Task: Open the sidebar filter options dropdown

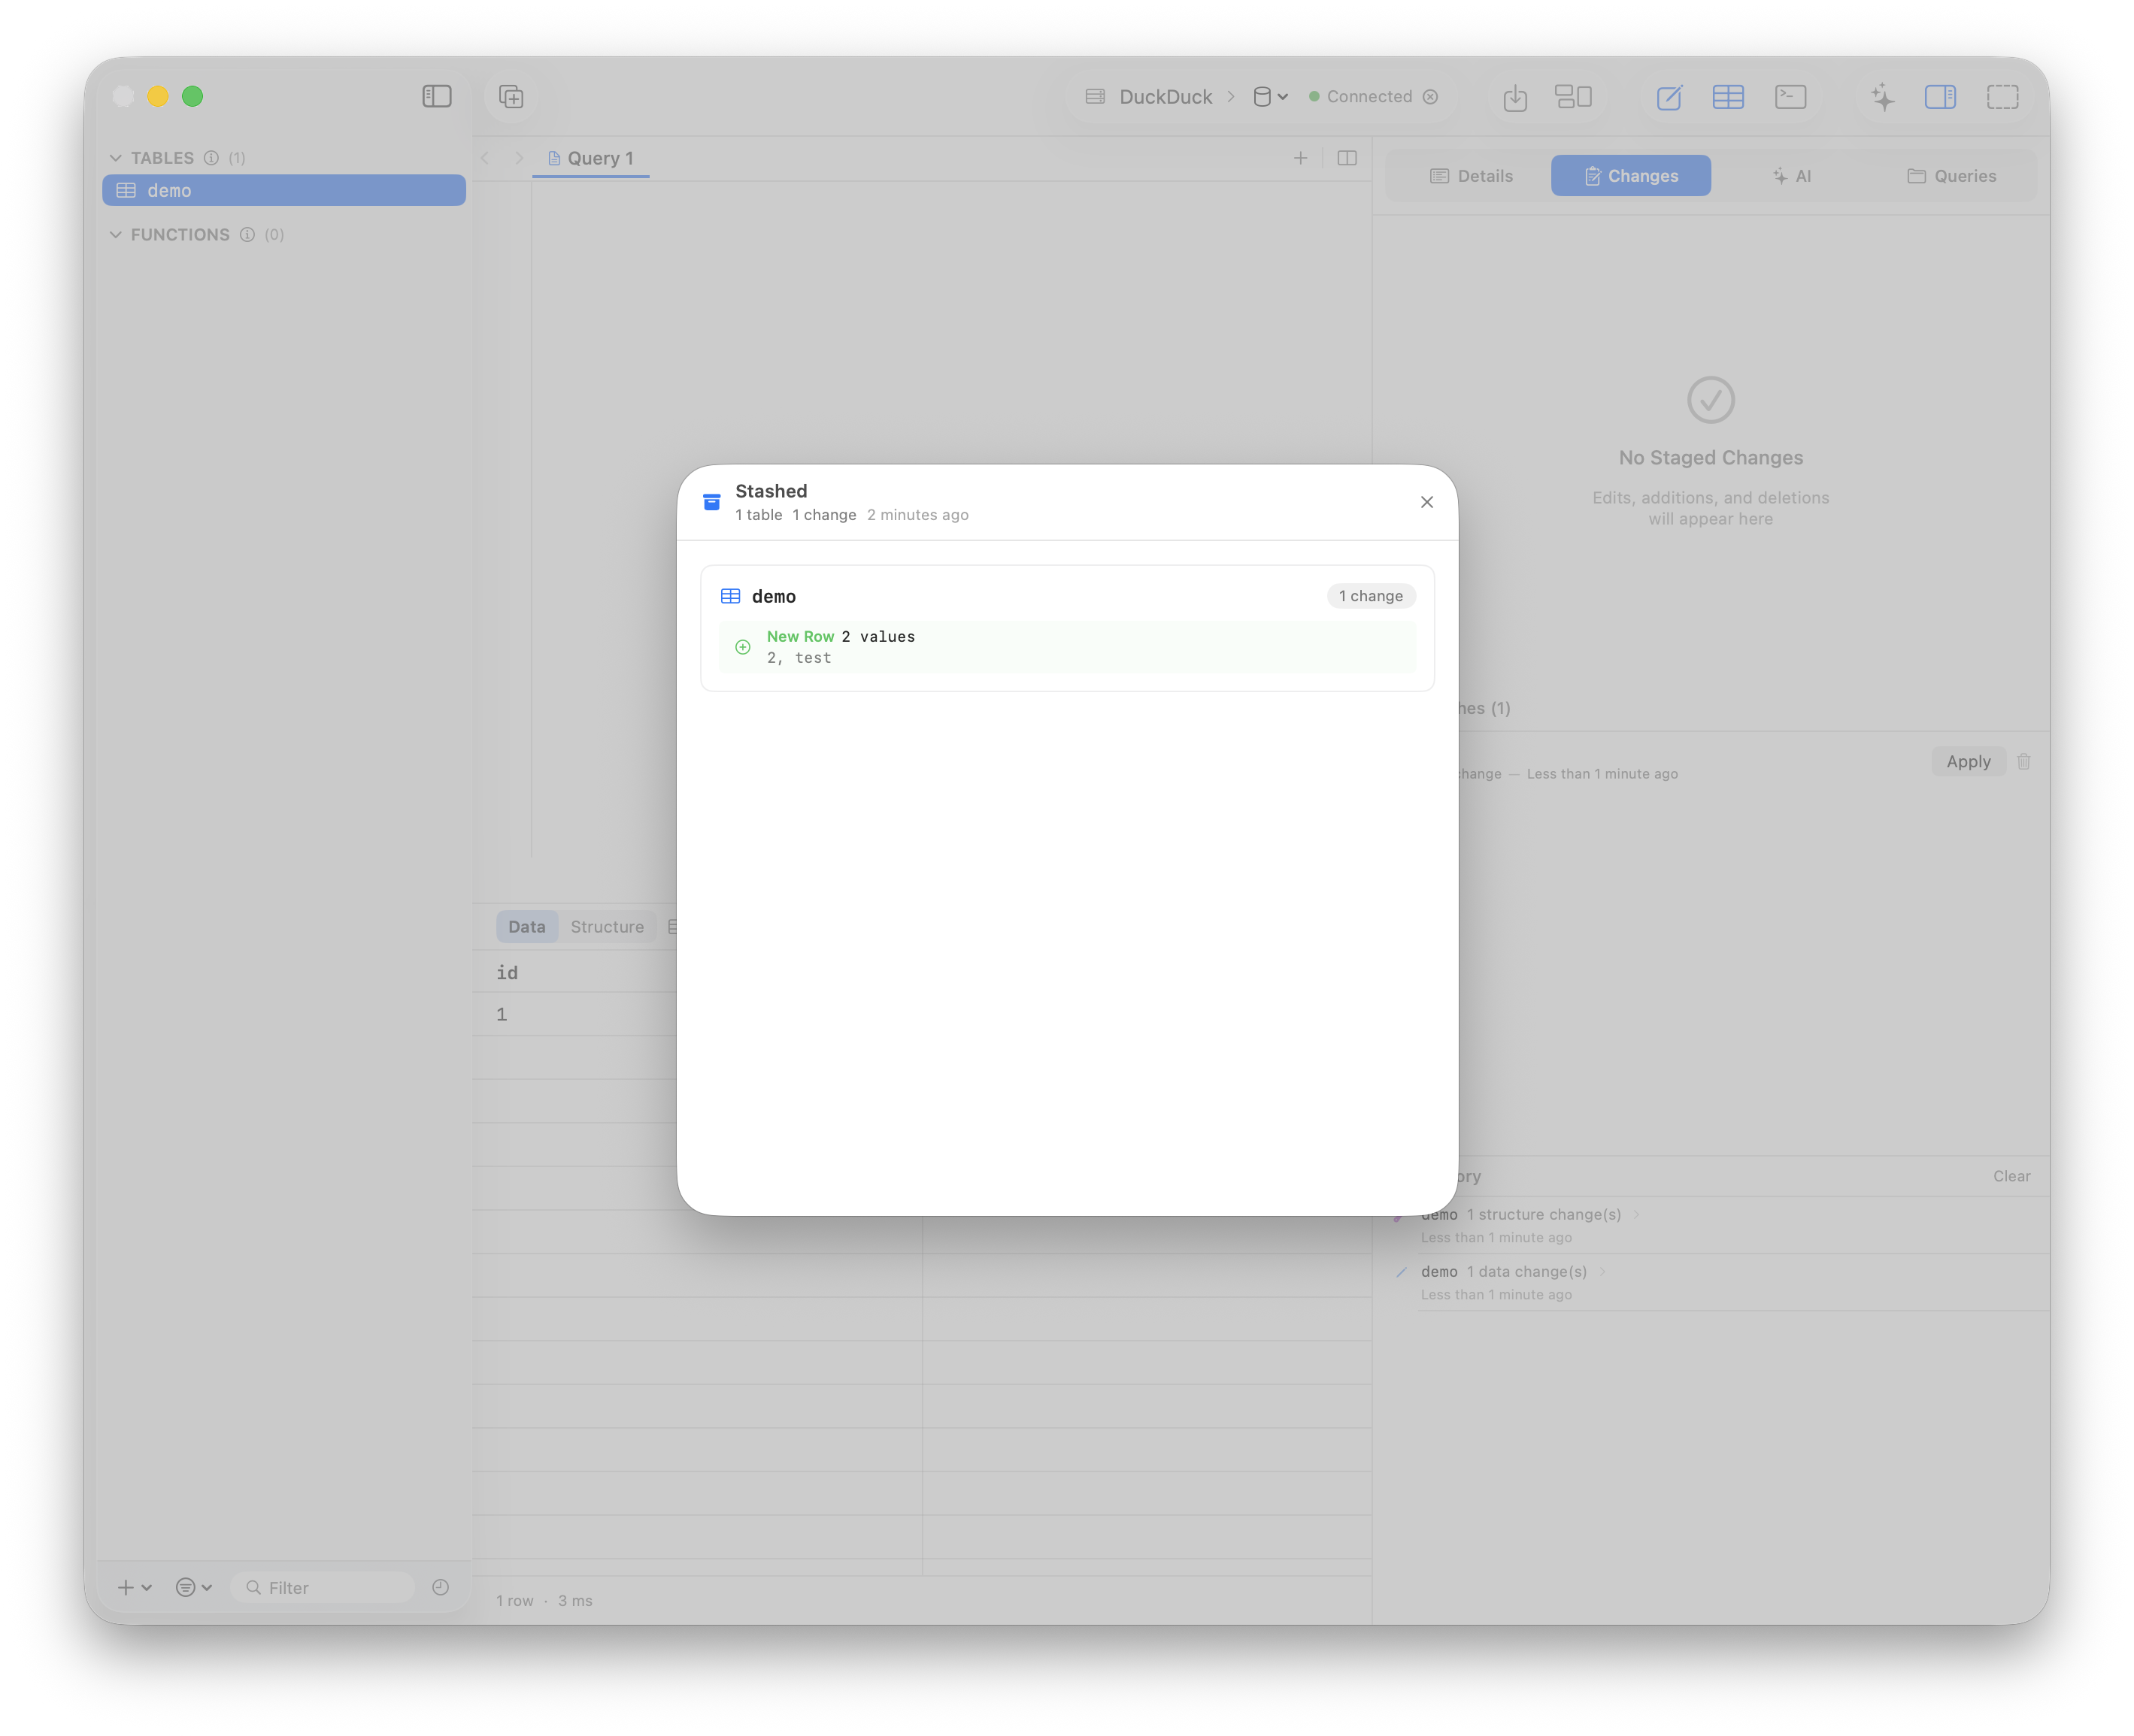Action: tap(193, 1588)
